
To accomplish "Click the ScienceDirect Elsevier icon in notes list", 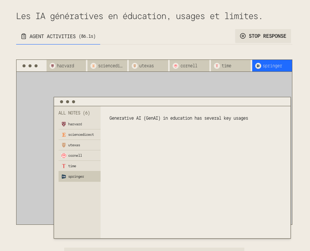I will (64, 135).
